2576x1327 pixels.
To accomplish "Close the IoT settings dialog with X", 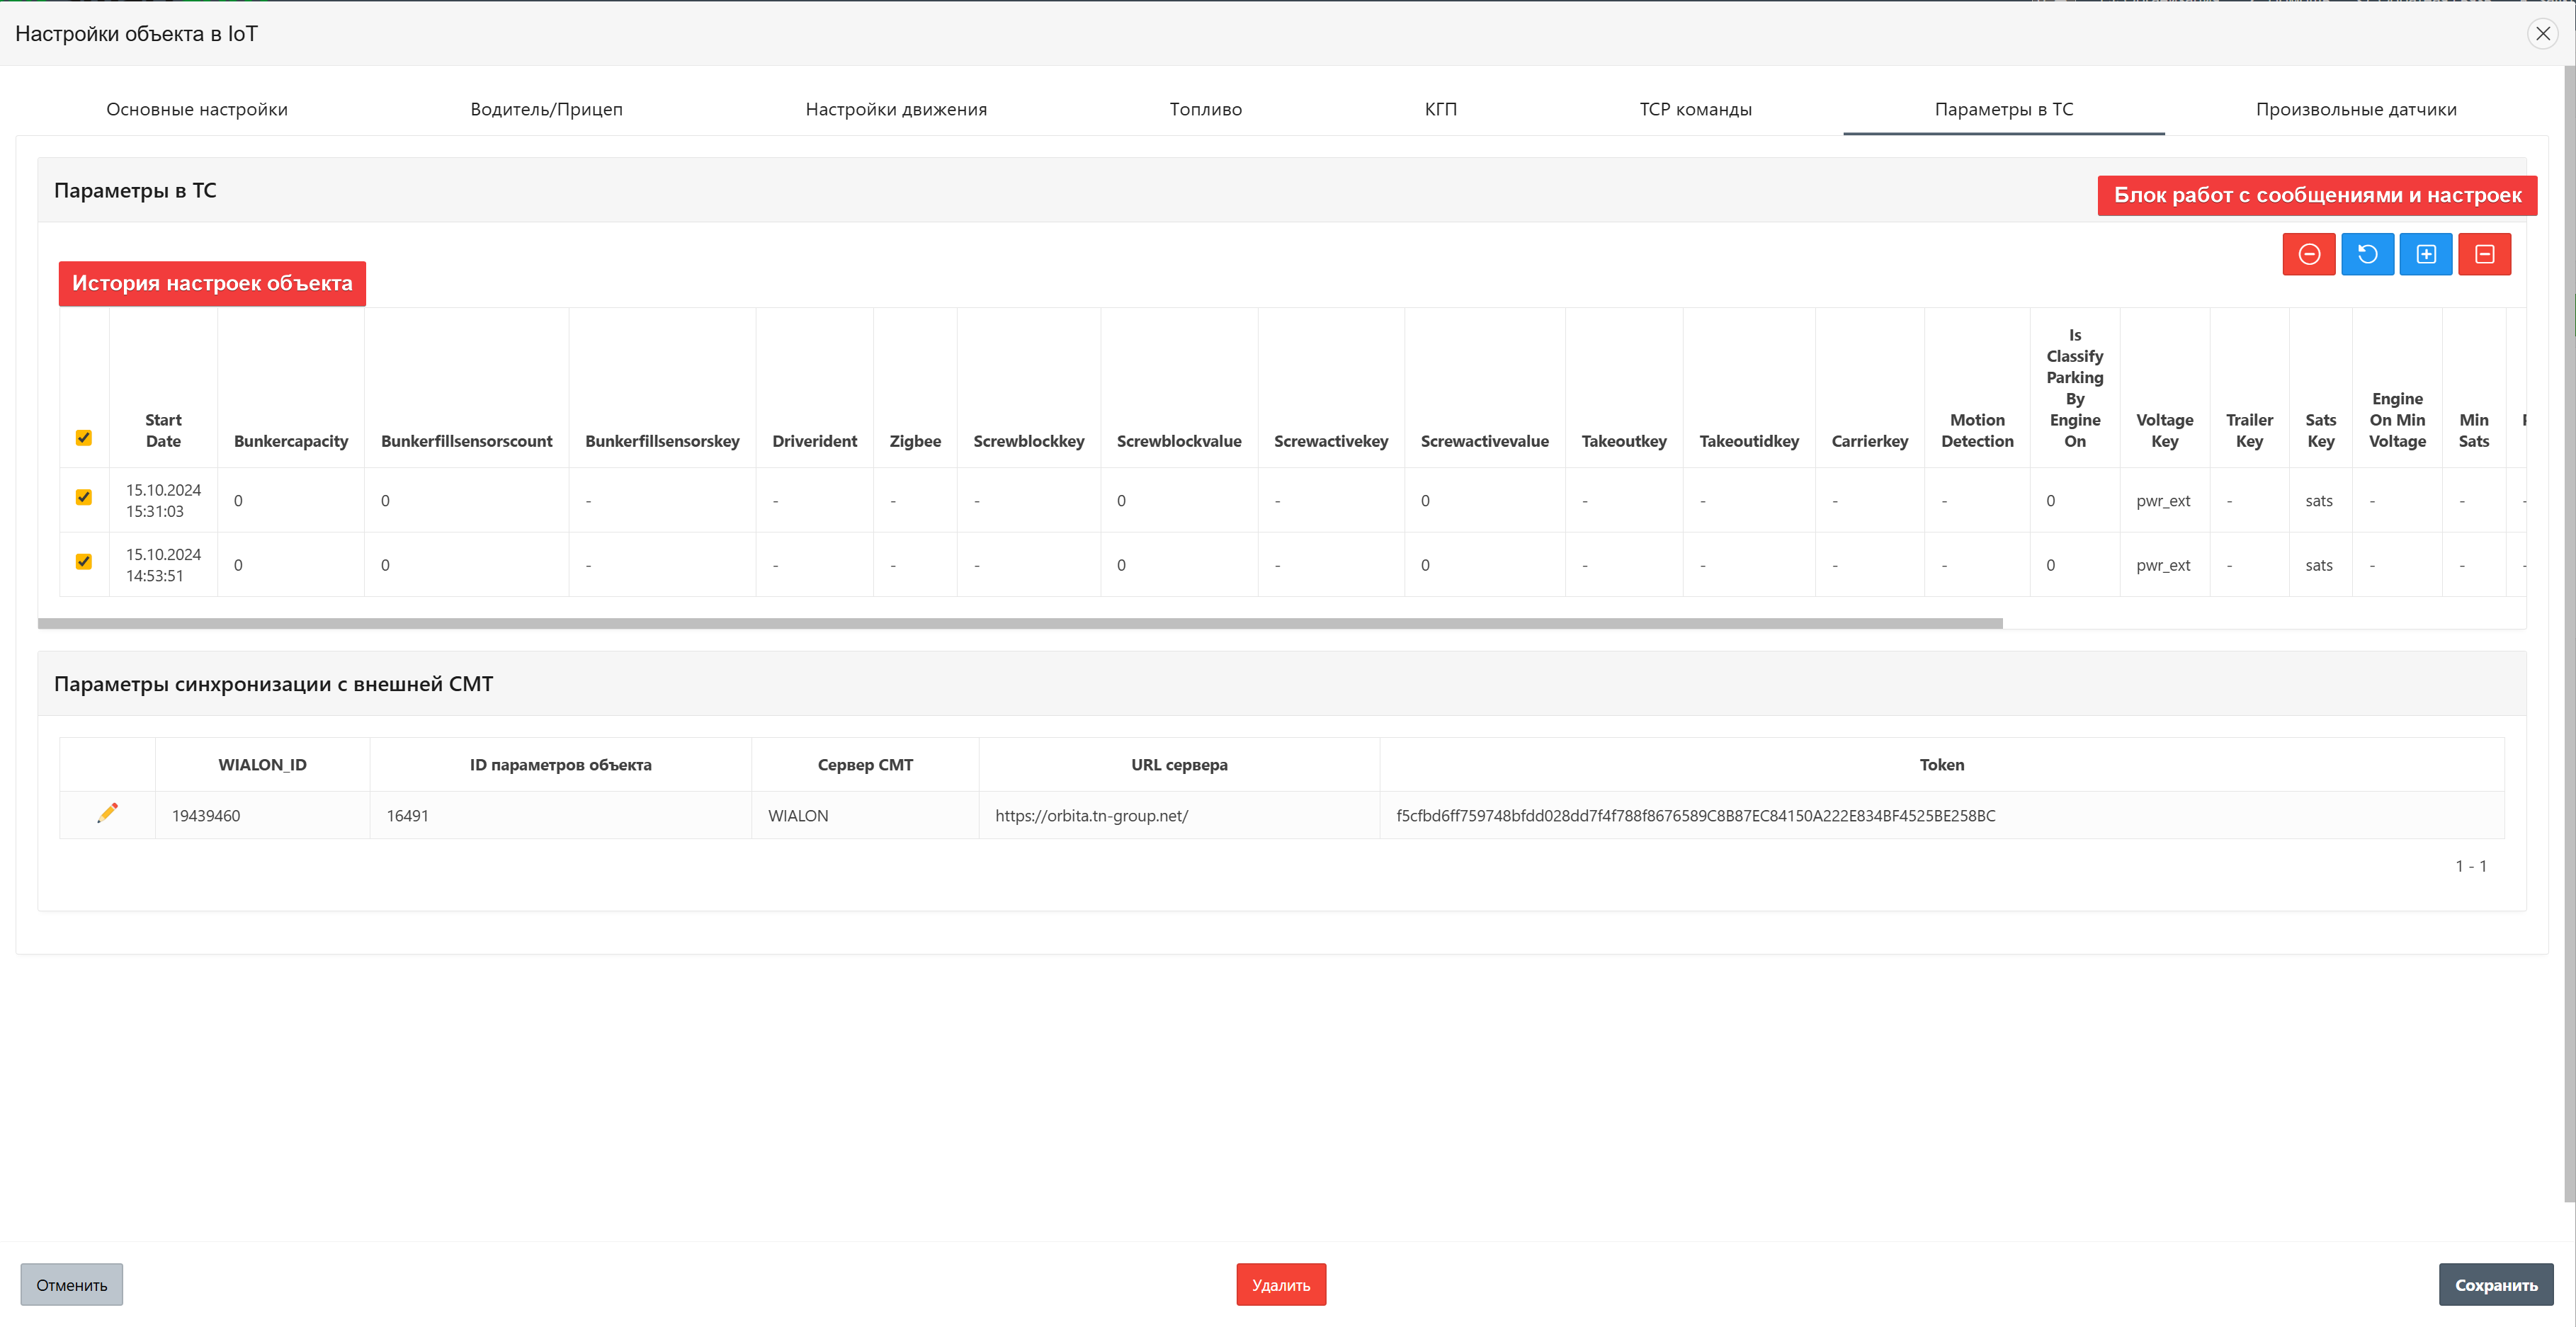I will click(x=2542, y=33).
